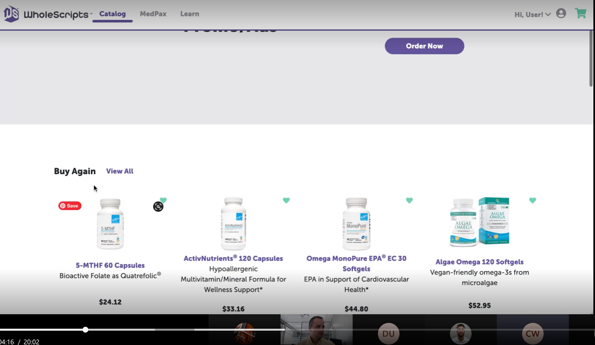Click the visual search lens icon on 5-MTHF
This screenshot has height=345, width=595.
[x=158, y=207]
